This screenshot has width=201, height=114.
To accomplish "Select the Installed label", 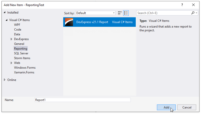I will coord(13,13).
